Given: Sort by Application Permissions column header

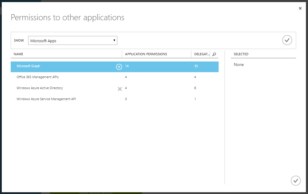Looking at the screenshot, I should coord(146,54).
